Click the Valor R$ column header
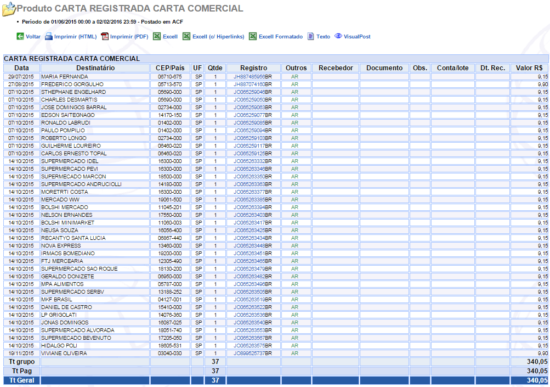The image size is (550, 387). pyautogui.click(x=529, y=68)
